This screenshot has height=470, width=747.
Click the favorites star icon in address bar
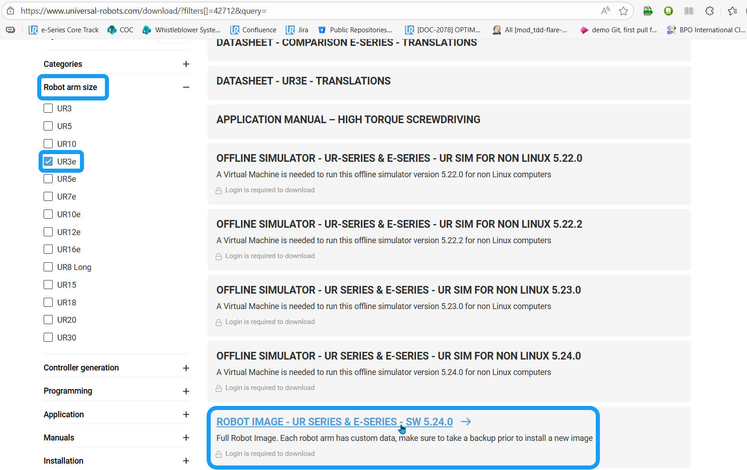(x=623, y=11)
